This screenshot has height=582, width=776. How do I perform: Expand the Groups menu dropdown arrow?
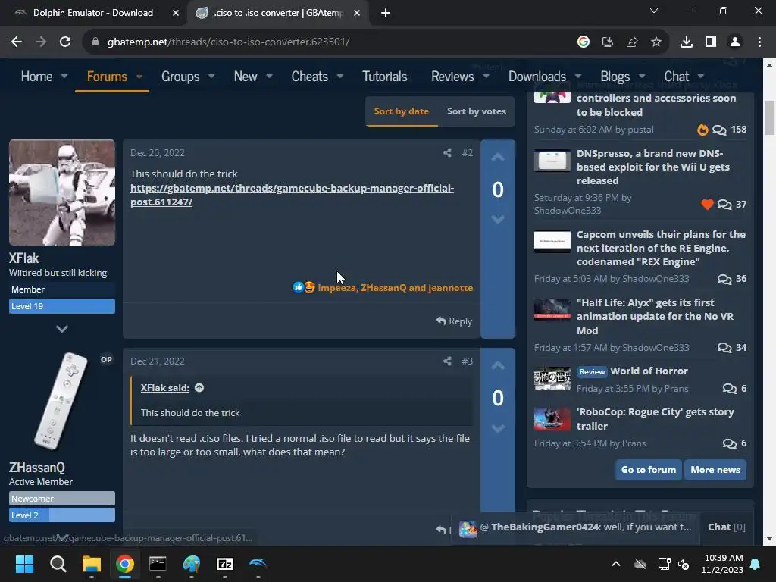pyautogui.click(x=212, y=77)
